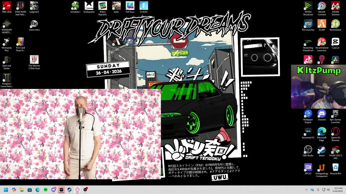Image resolution: width=346 pixels, height=194 pixels.
Task: Select the Decentraland Launcher icon
Action: (322, 44)
